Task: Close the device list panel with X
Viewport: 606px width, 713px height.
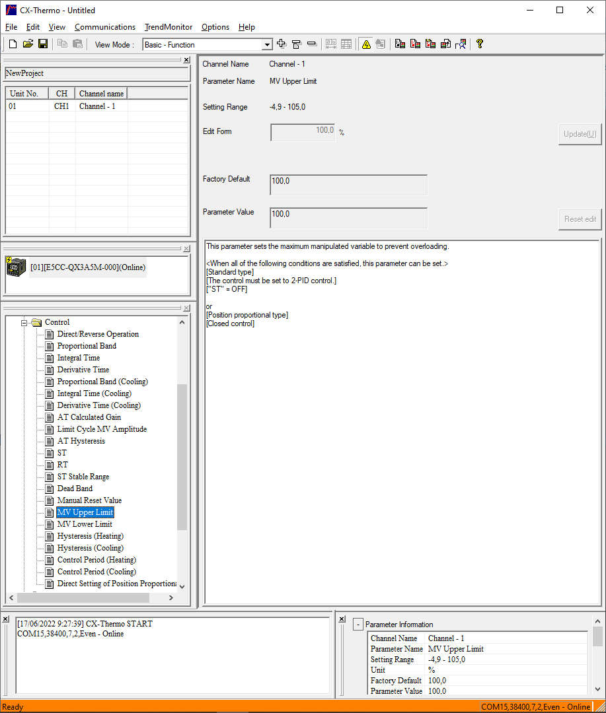Action: [186, 249]
